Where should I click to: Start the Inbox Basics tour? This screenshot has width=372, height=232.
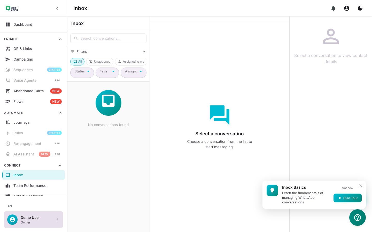click(x=347, y=198)
